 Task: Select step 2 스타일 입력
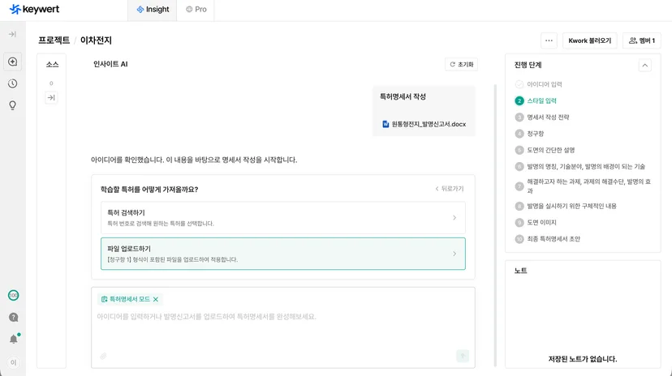(536, 101)
